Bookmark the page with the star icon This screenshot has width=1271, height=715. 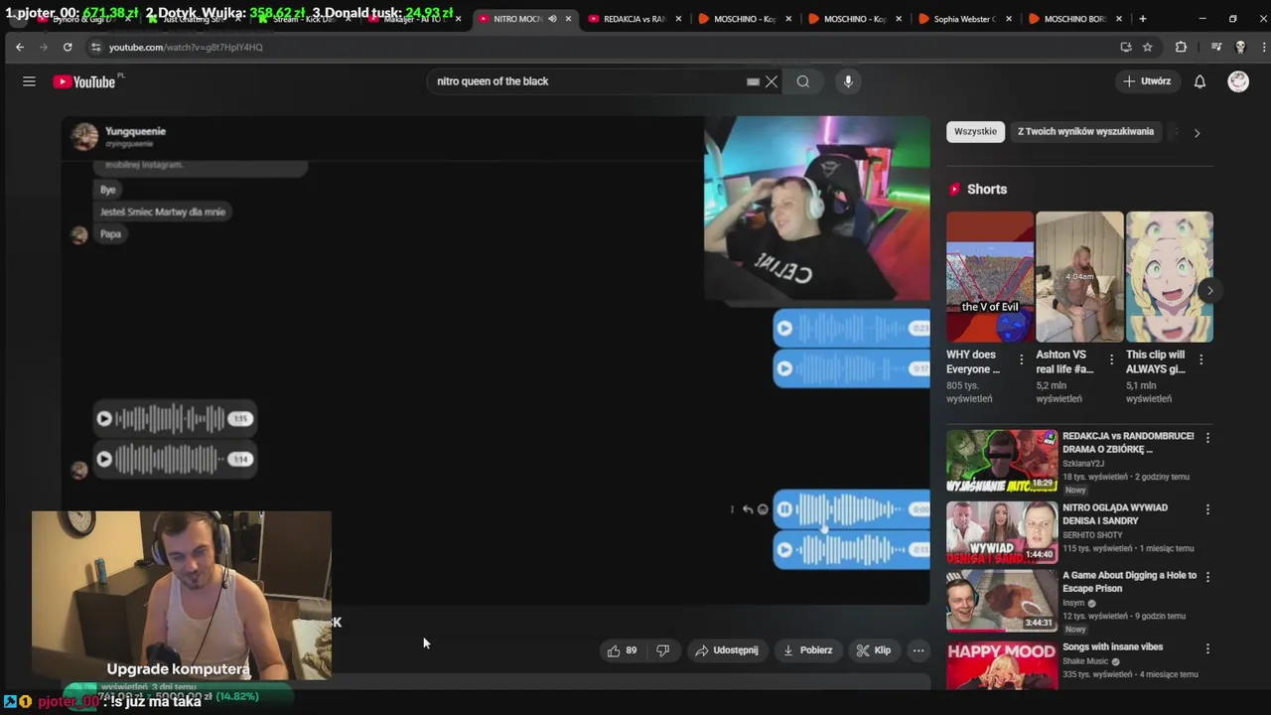click(1148, 47)
